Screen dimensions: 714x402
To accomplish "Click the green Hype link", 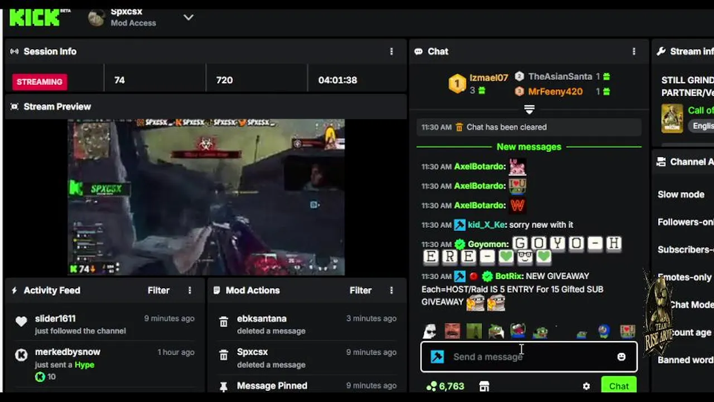I will pos(84,365).
